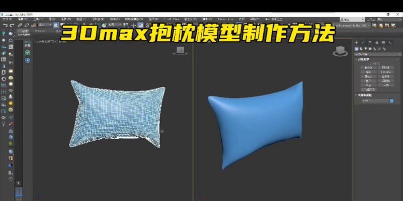This screenshot has width=403, height=201.
Task: Open the user sign-in dropdown
Action: [x=352, y=20]
